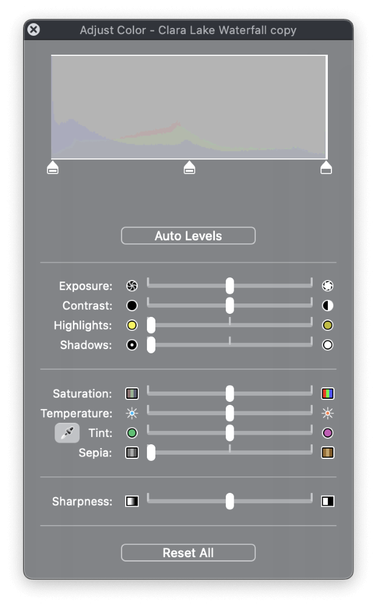Click the tint eyedropper tool
Viewport: 377px width, 607px height.
point(67,433)
